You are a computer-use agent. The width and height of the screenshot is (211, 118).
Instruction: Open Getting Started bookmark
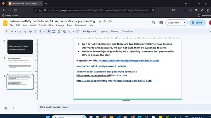tap(10, 16)
